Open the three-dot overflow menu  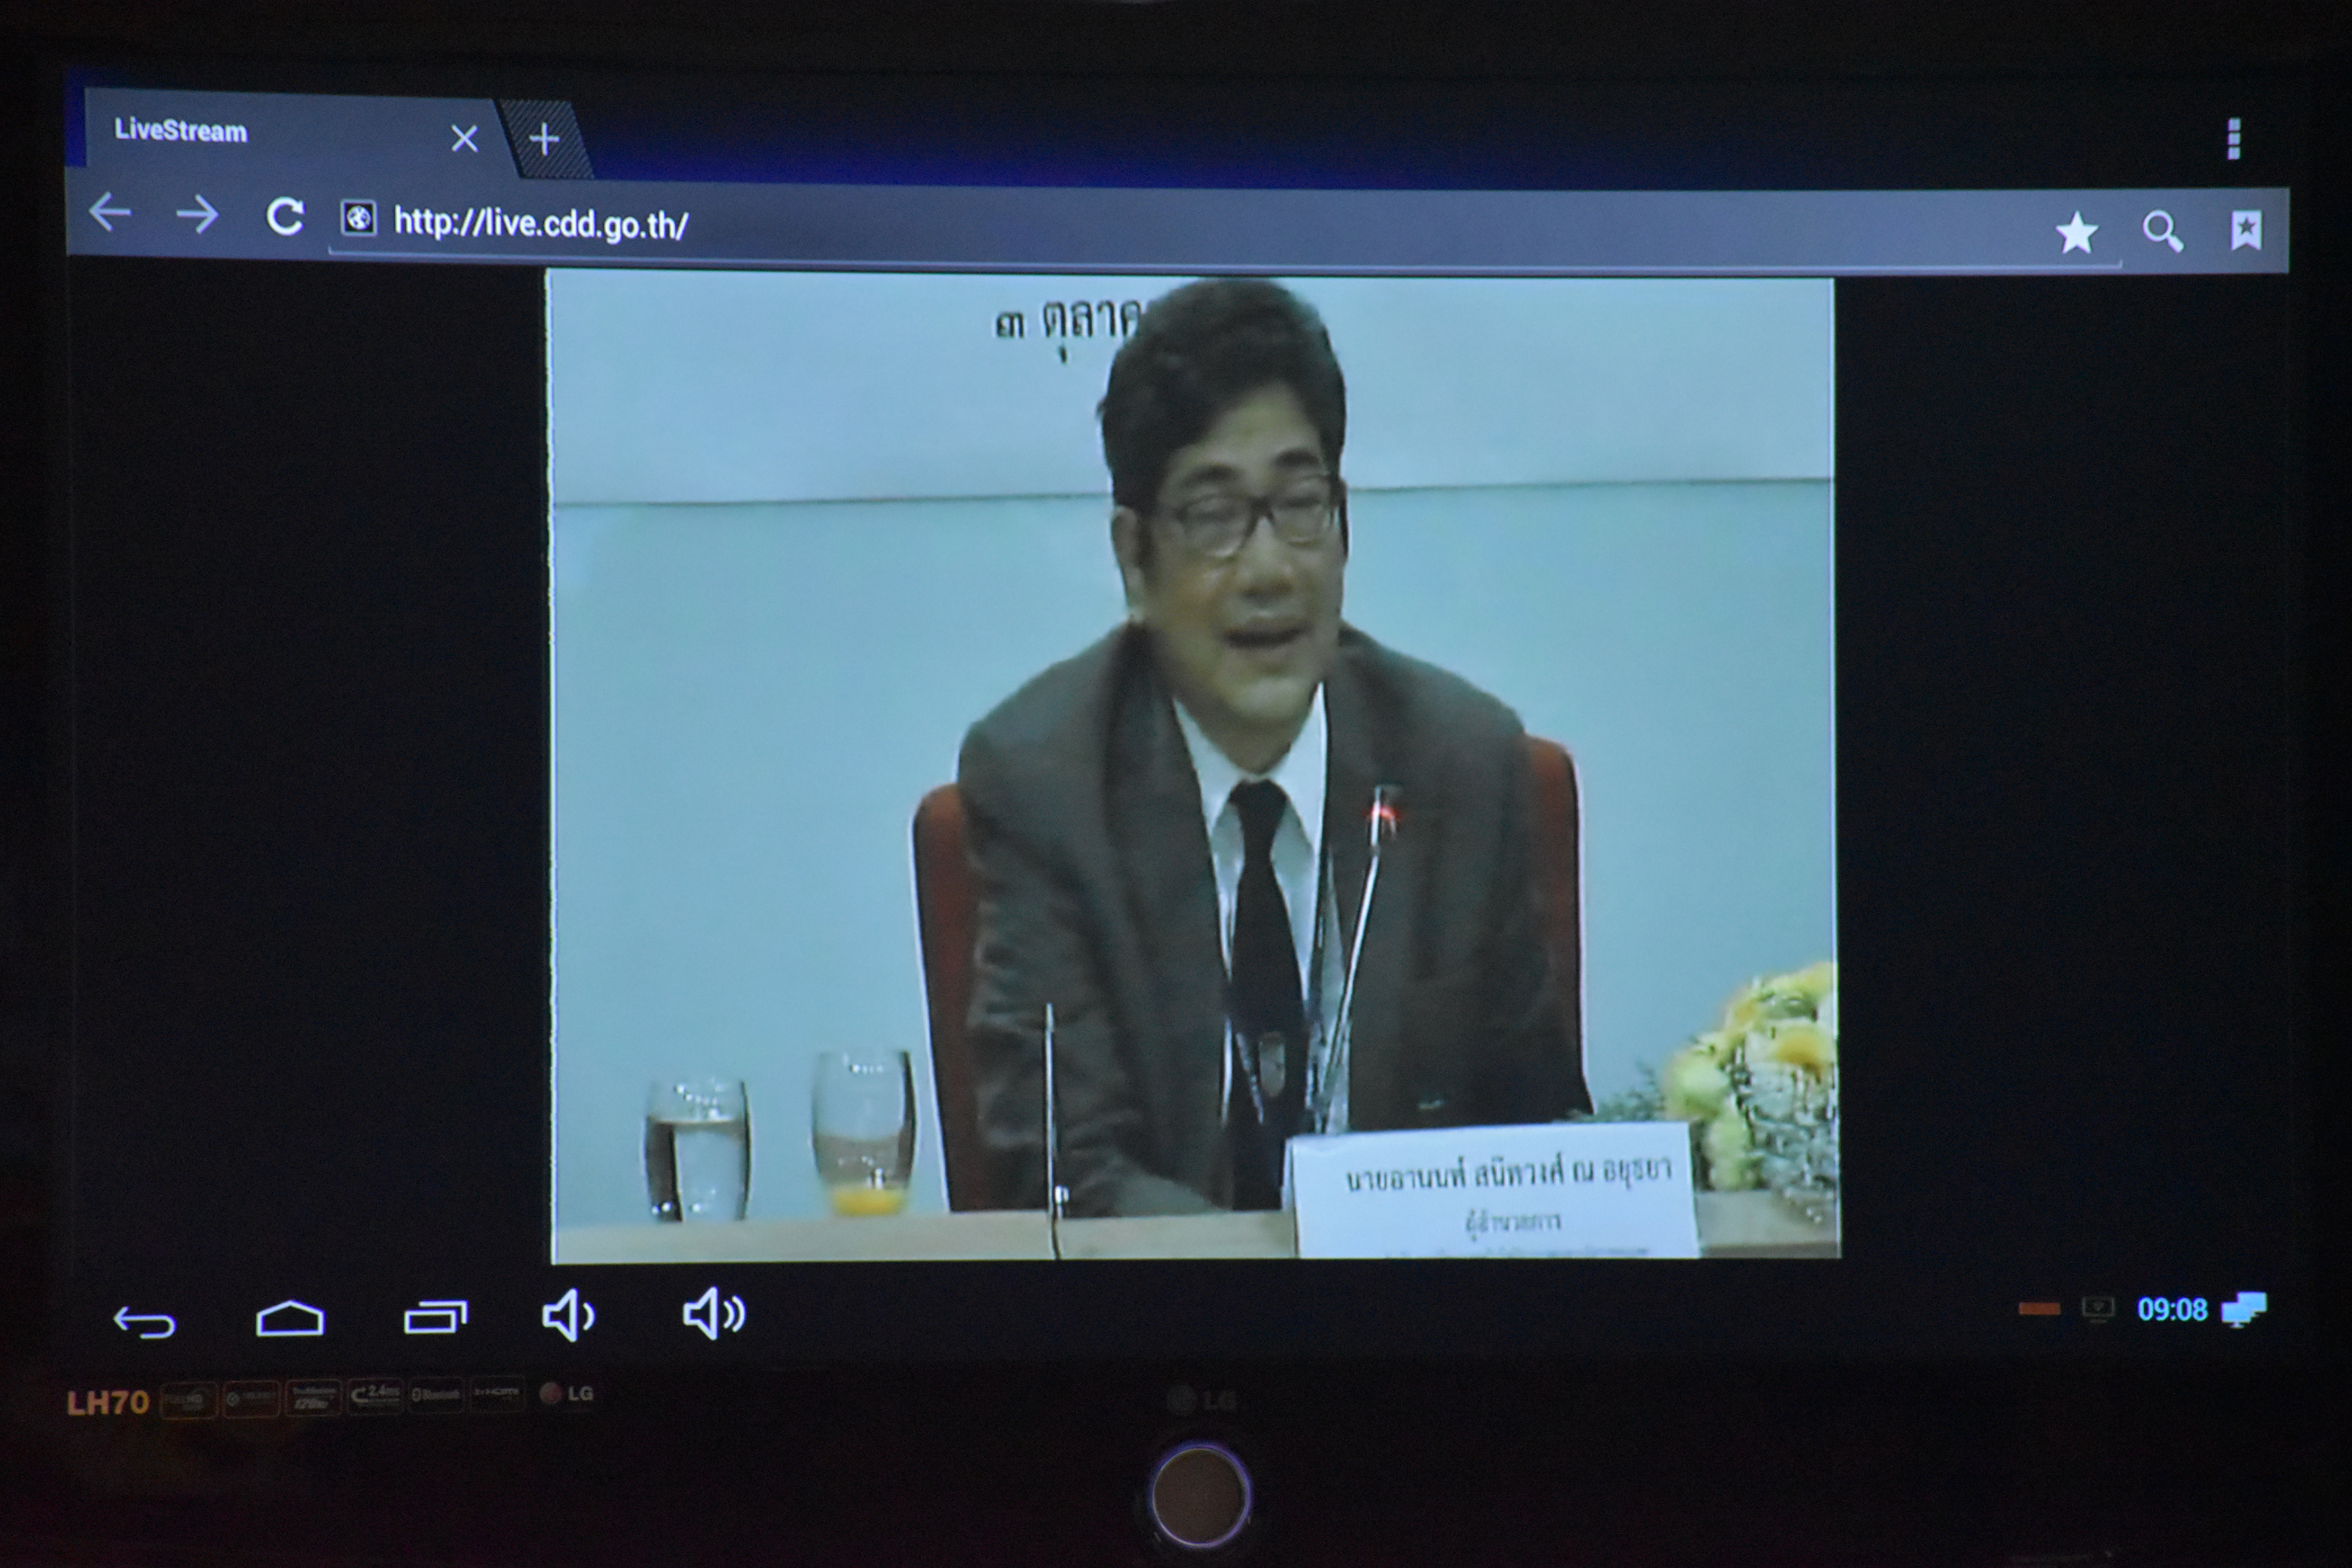click(2234, 139)
